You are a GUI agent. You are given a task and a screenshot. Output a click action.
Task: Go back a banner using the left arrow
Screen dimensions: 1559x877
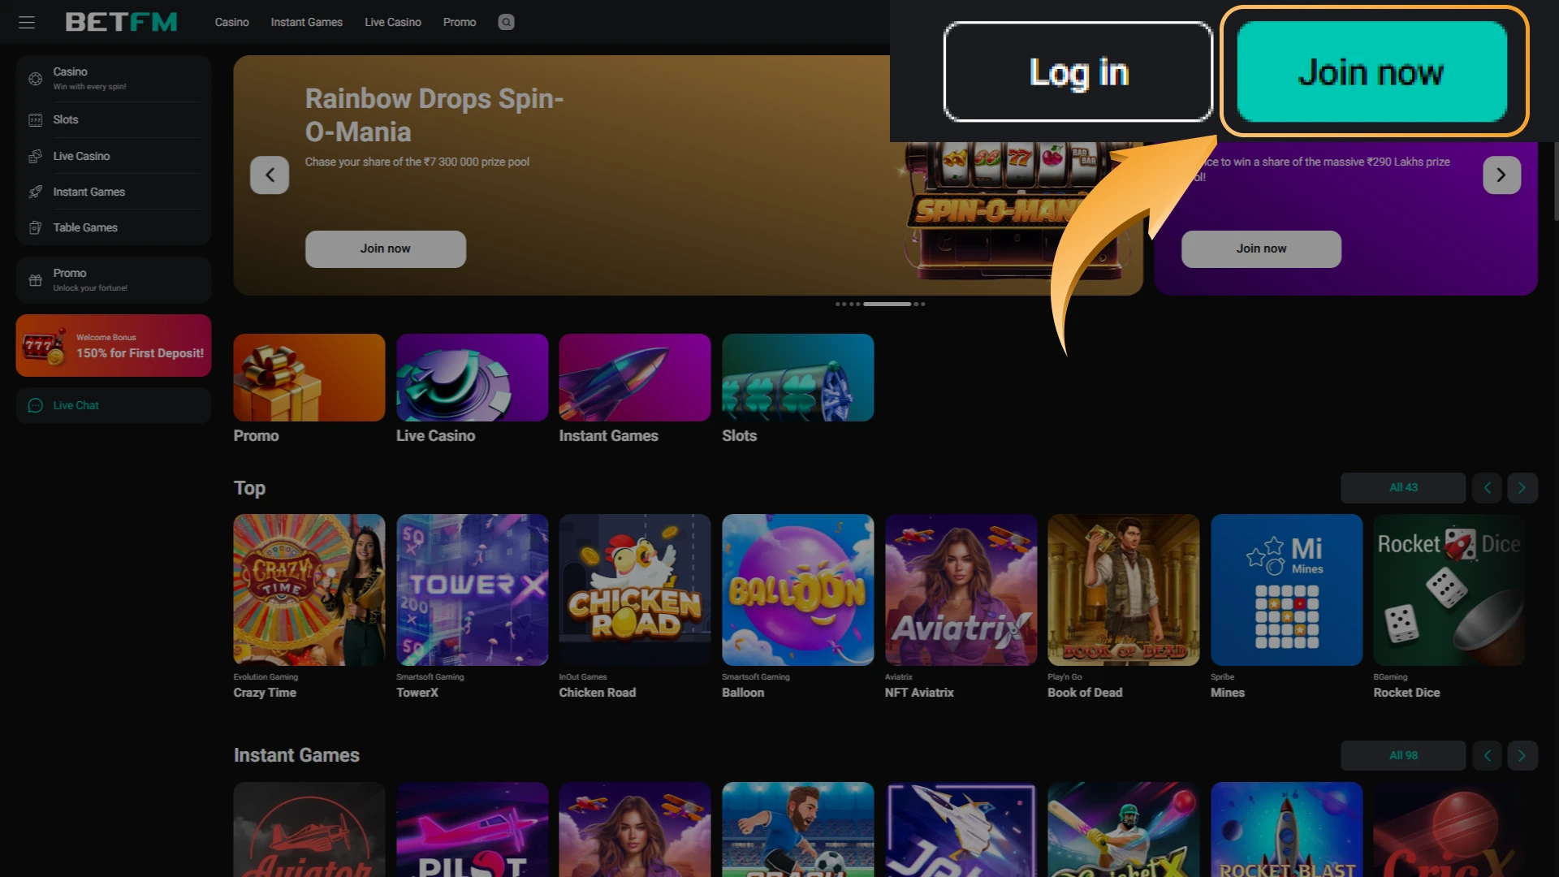(x=269, y=175)
